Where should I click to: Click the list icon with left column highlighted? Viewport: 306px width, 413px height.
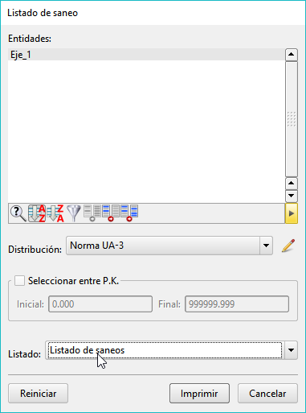click(x=111, y=213)
